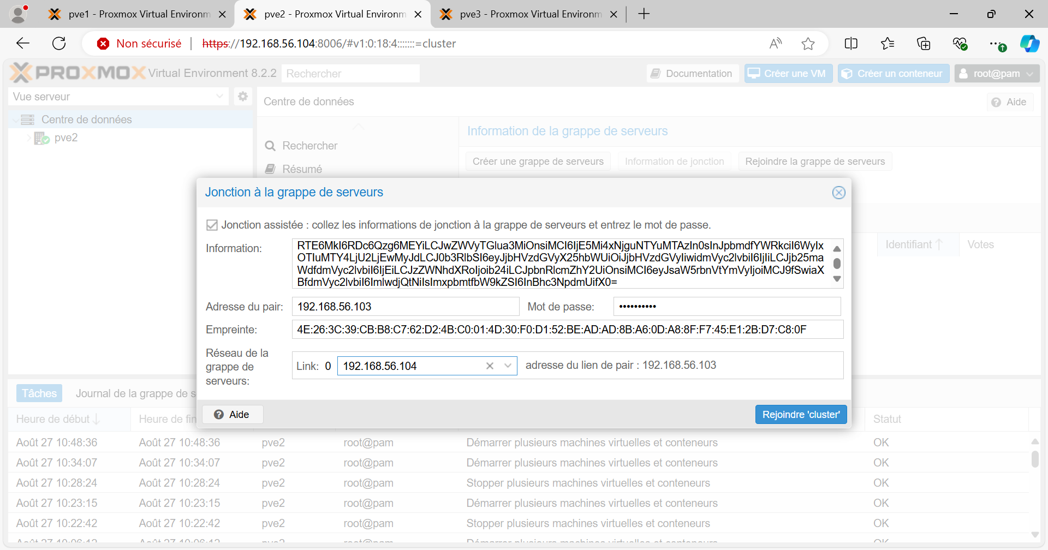Open the split screen icon
This screenshot has height=550, width=1048.
point(851,44)
